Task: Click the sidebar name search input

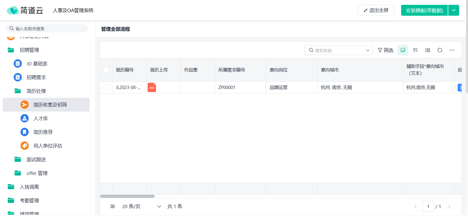Action: pyautogui.click(x=47, y=28)
